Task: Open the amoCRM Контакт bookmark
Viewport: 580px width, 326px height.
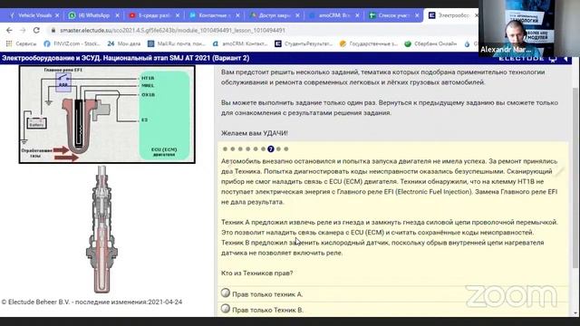Action: 239,43
